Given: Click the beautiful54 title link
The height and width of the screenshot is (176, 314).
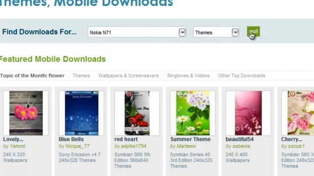Looking at the screenshot, I should pos(239,139).
